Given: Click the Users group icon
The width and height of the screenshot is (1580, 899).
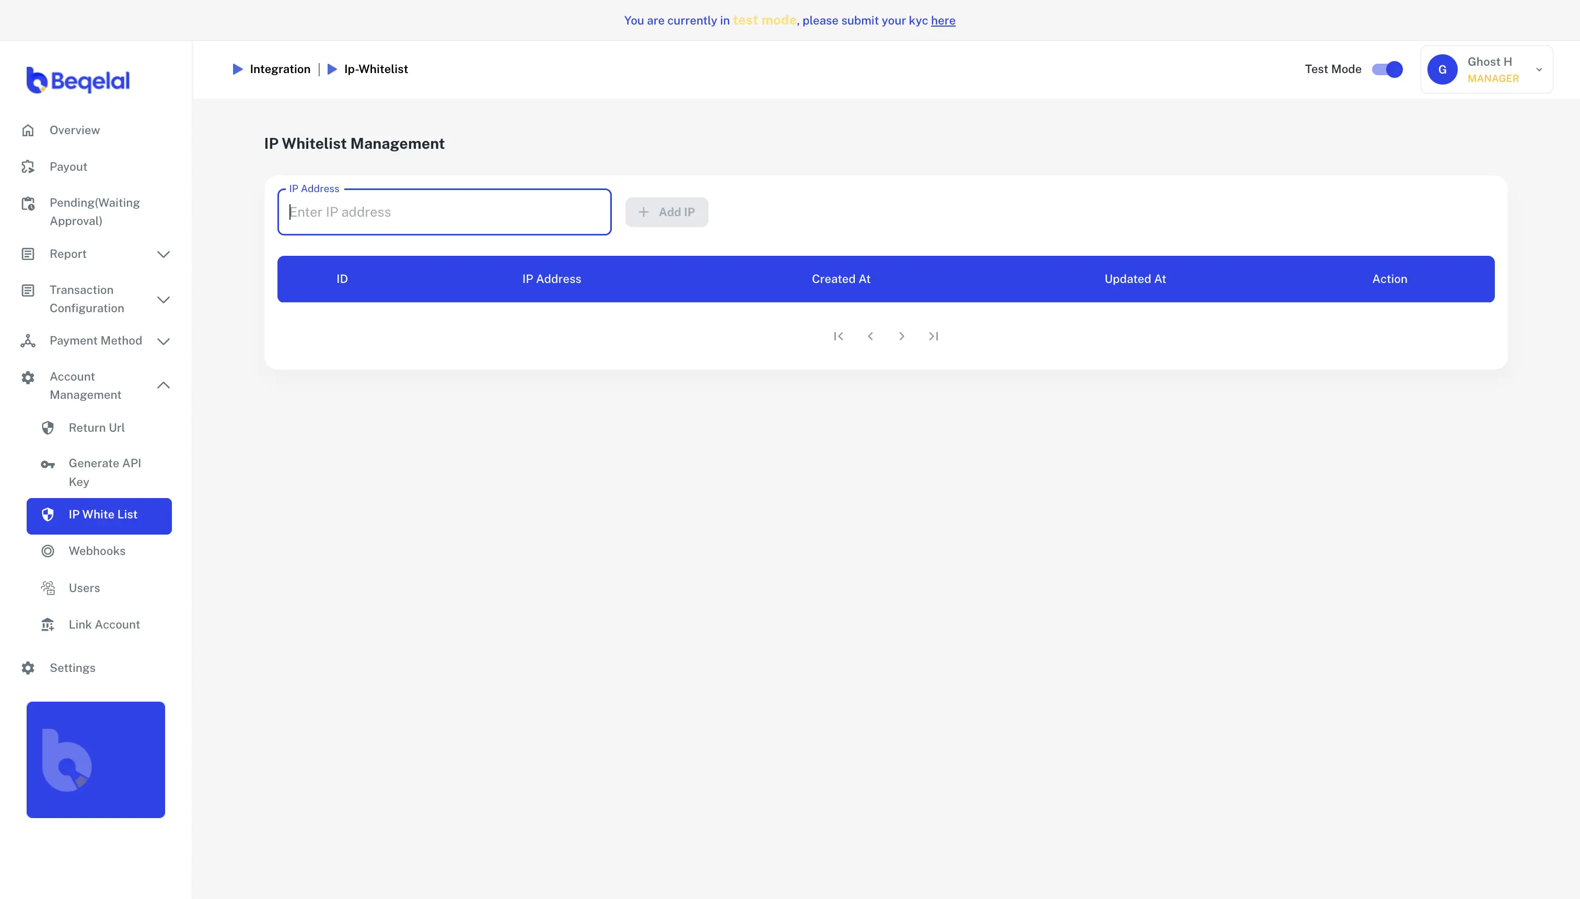Looking at the screenshot, I should click(x=48, y=588).
